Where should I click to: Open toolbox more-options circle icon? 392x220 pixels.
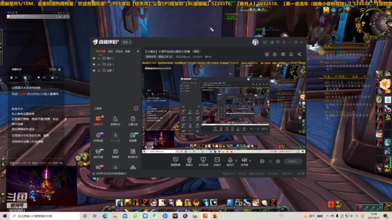[136, 108]
